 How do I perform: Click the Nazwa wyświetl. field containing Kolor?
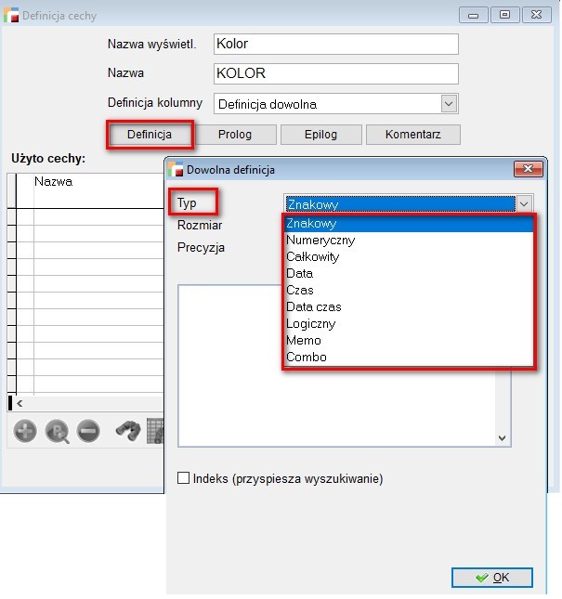point(336,44)
